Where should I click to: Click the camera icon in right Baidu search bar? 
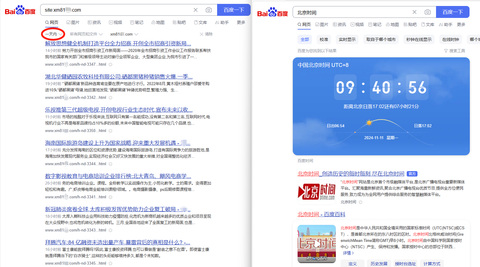428,12
